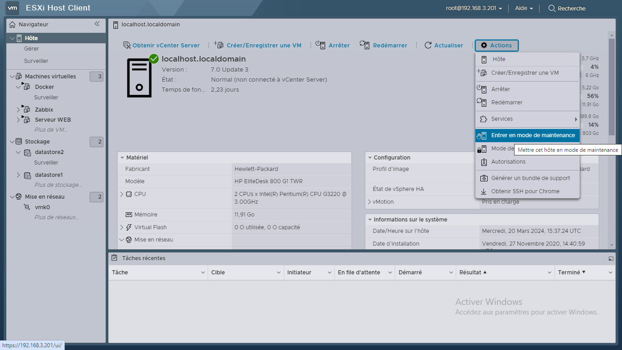Click the Autorisations badge icon
The image size is (622, 350).
point(484,162)
